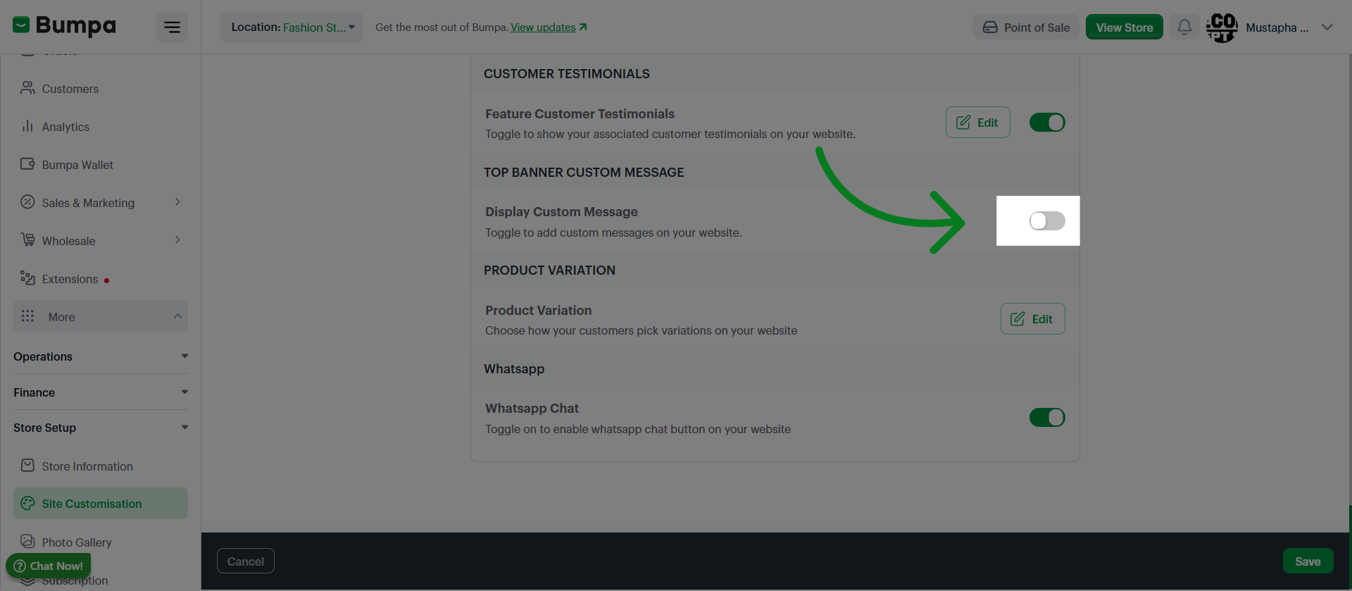The image size is (1352, 591).
Task: Click the More grid dots icon
Action: (27, 316)
